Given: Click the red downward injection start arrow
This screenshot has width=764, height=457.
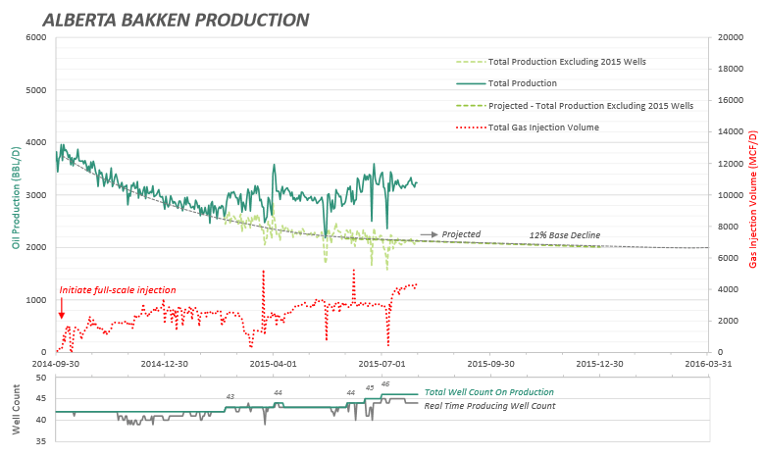Looking at the screenshot, I should (61, 308).
